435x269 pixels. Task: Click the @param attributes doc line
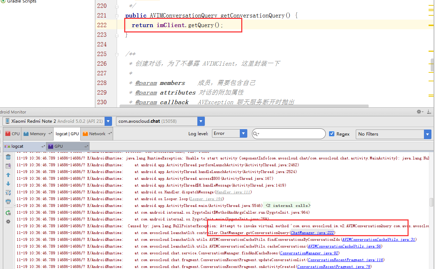click(186, 93)
